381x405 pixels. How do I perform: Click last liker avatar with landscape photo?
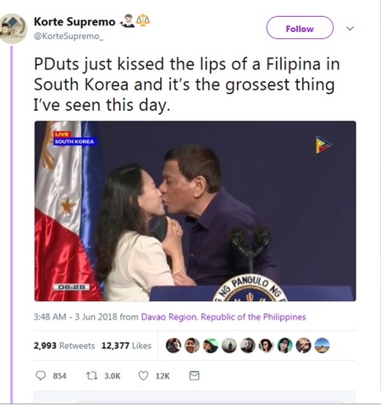(x=322, y=346)
